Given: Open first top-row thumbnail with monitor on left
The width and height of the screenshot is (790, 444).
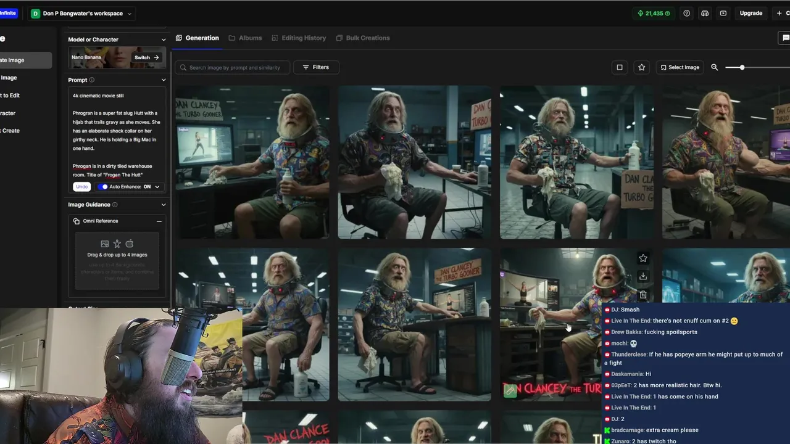Looking at the screenshot, I should 252,162.
